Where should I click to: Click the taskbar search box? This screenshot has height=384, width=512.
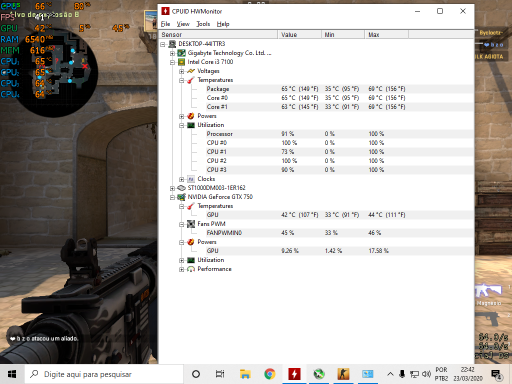pyautogui.click(x=104, y=374)
